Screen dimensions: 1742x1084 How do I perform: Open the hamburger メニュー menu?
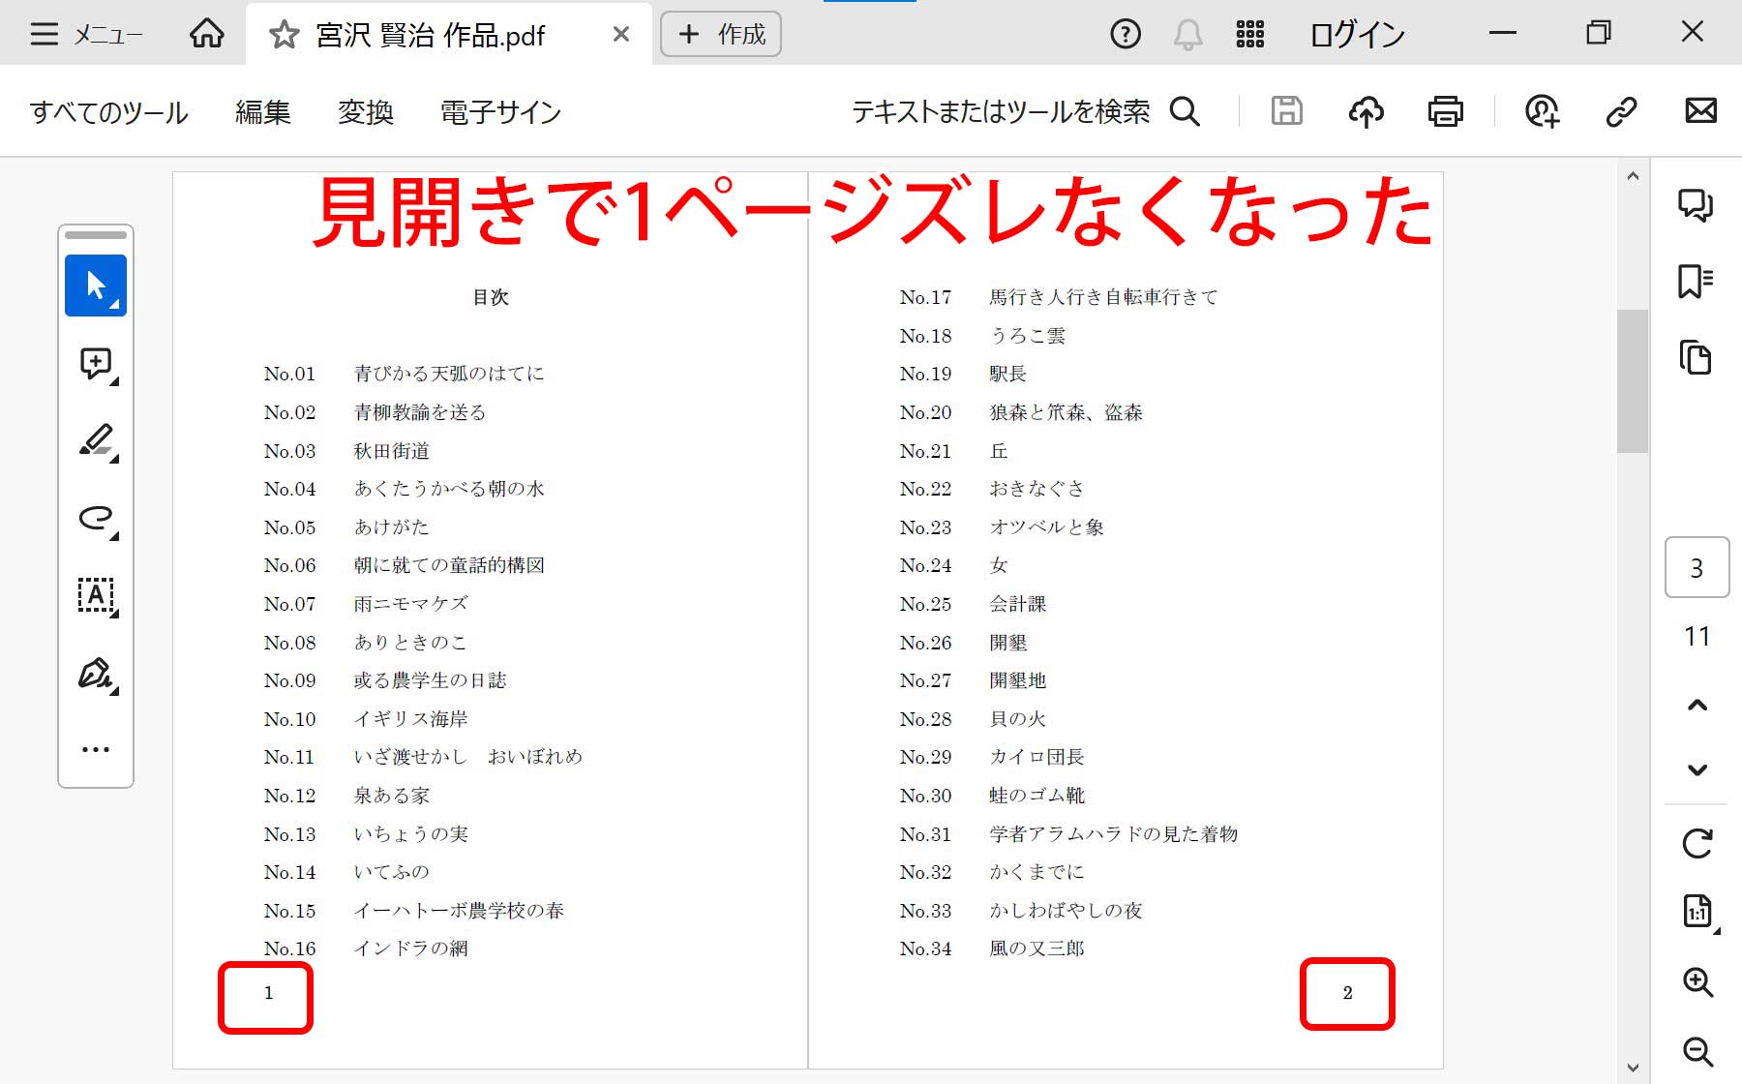85,35
